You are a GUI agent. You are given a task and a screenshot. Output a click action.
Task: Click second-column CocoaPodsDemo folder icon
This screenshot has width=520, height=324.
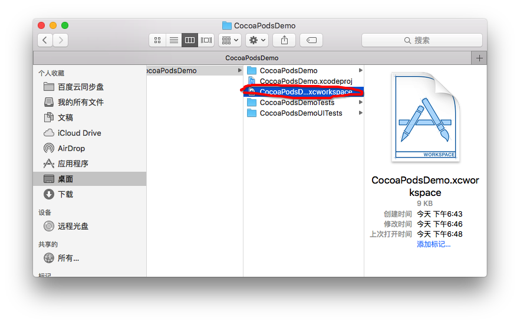(252, 70)
